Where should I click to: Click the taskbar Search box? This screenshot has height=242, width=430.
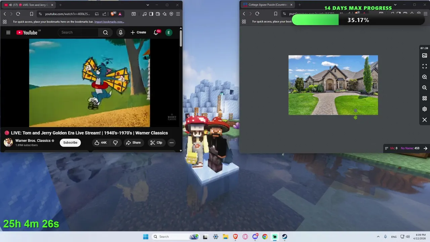tap(176, 237)
